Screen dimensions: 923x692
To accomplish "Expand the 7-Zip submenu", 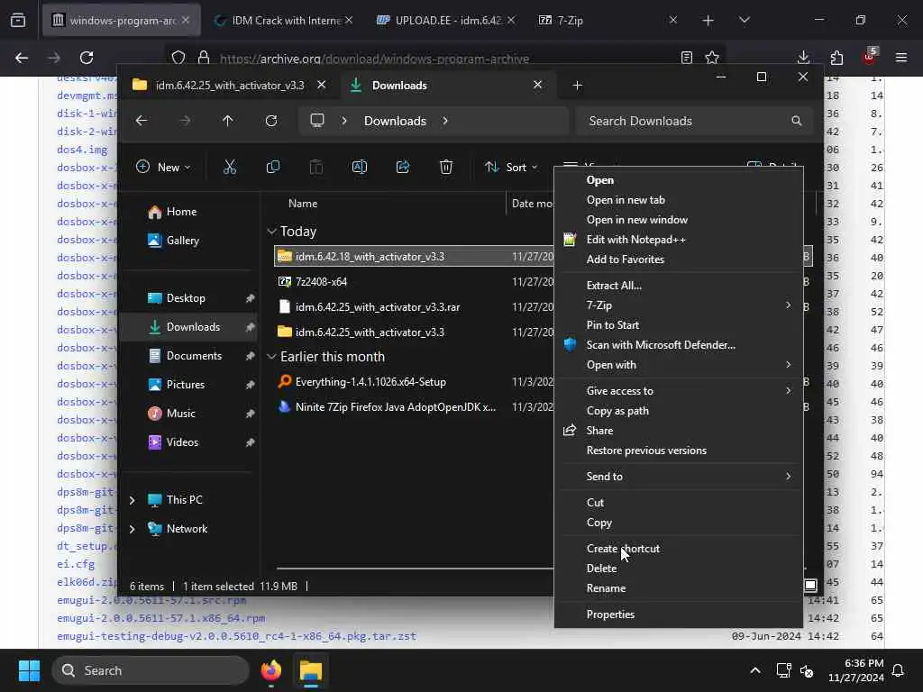I will click(x=679, y=305).
